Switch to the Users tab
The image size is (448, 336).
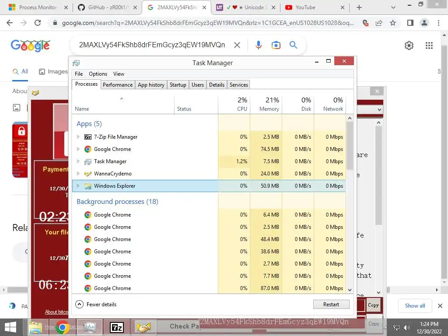(198, 85)
